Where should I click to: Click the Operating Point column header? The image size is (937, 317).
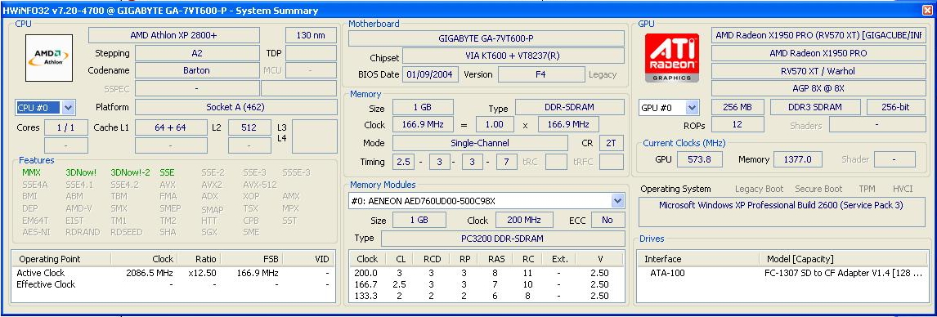pos(61,259)
